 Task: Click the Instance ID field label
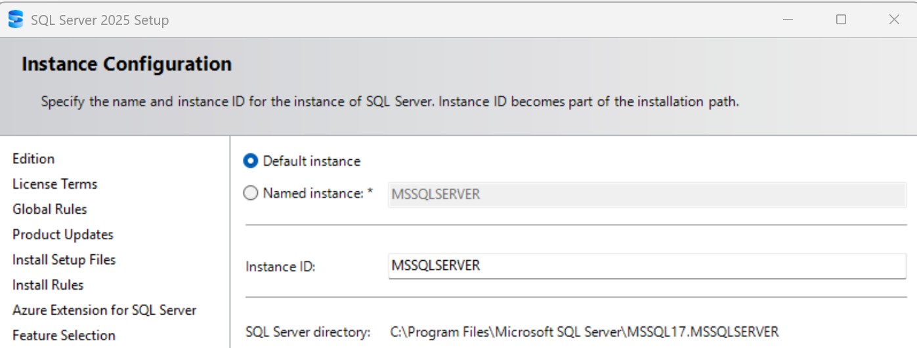tap(280, 267)
